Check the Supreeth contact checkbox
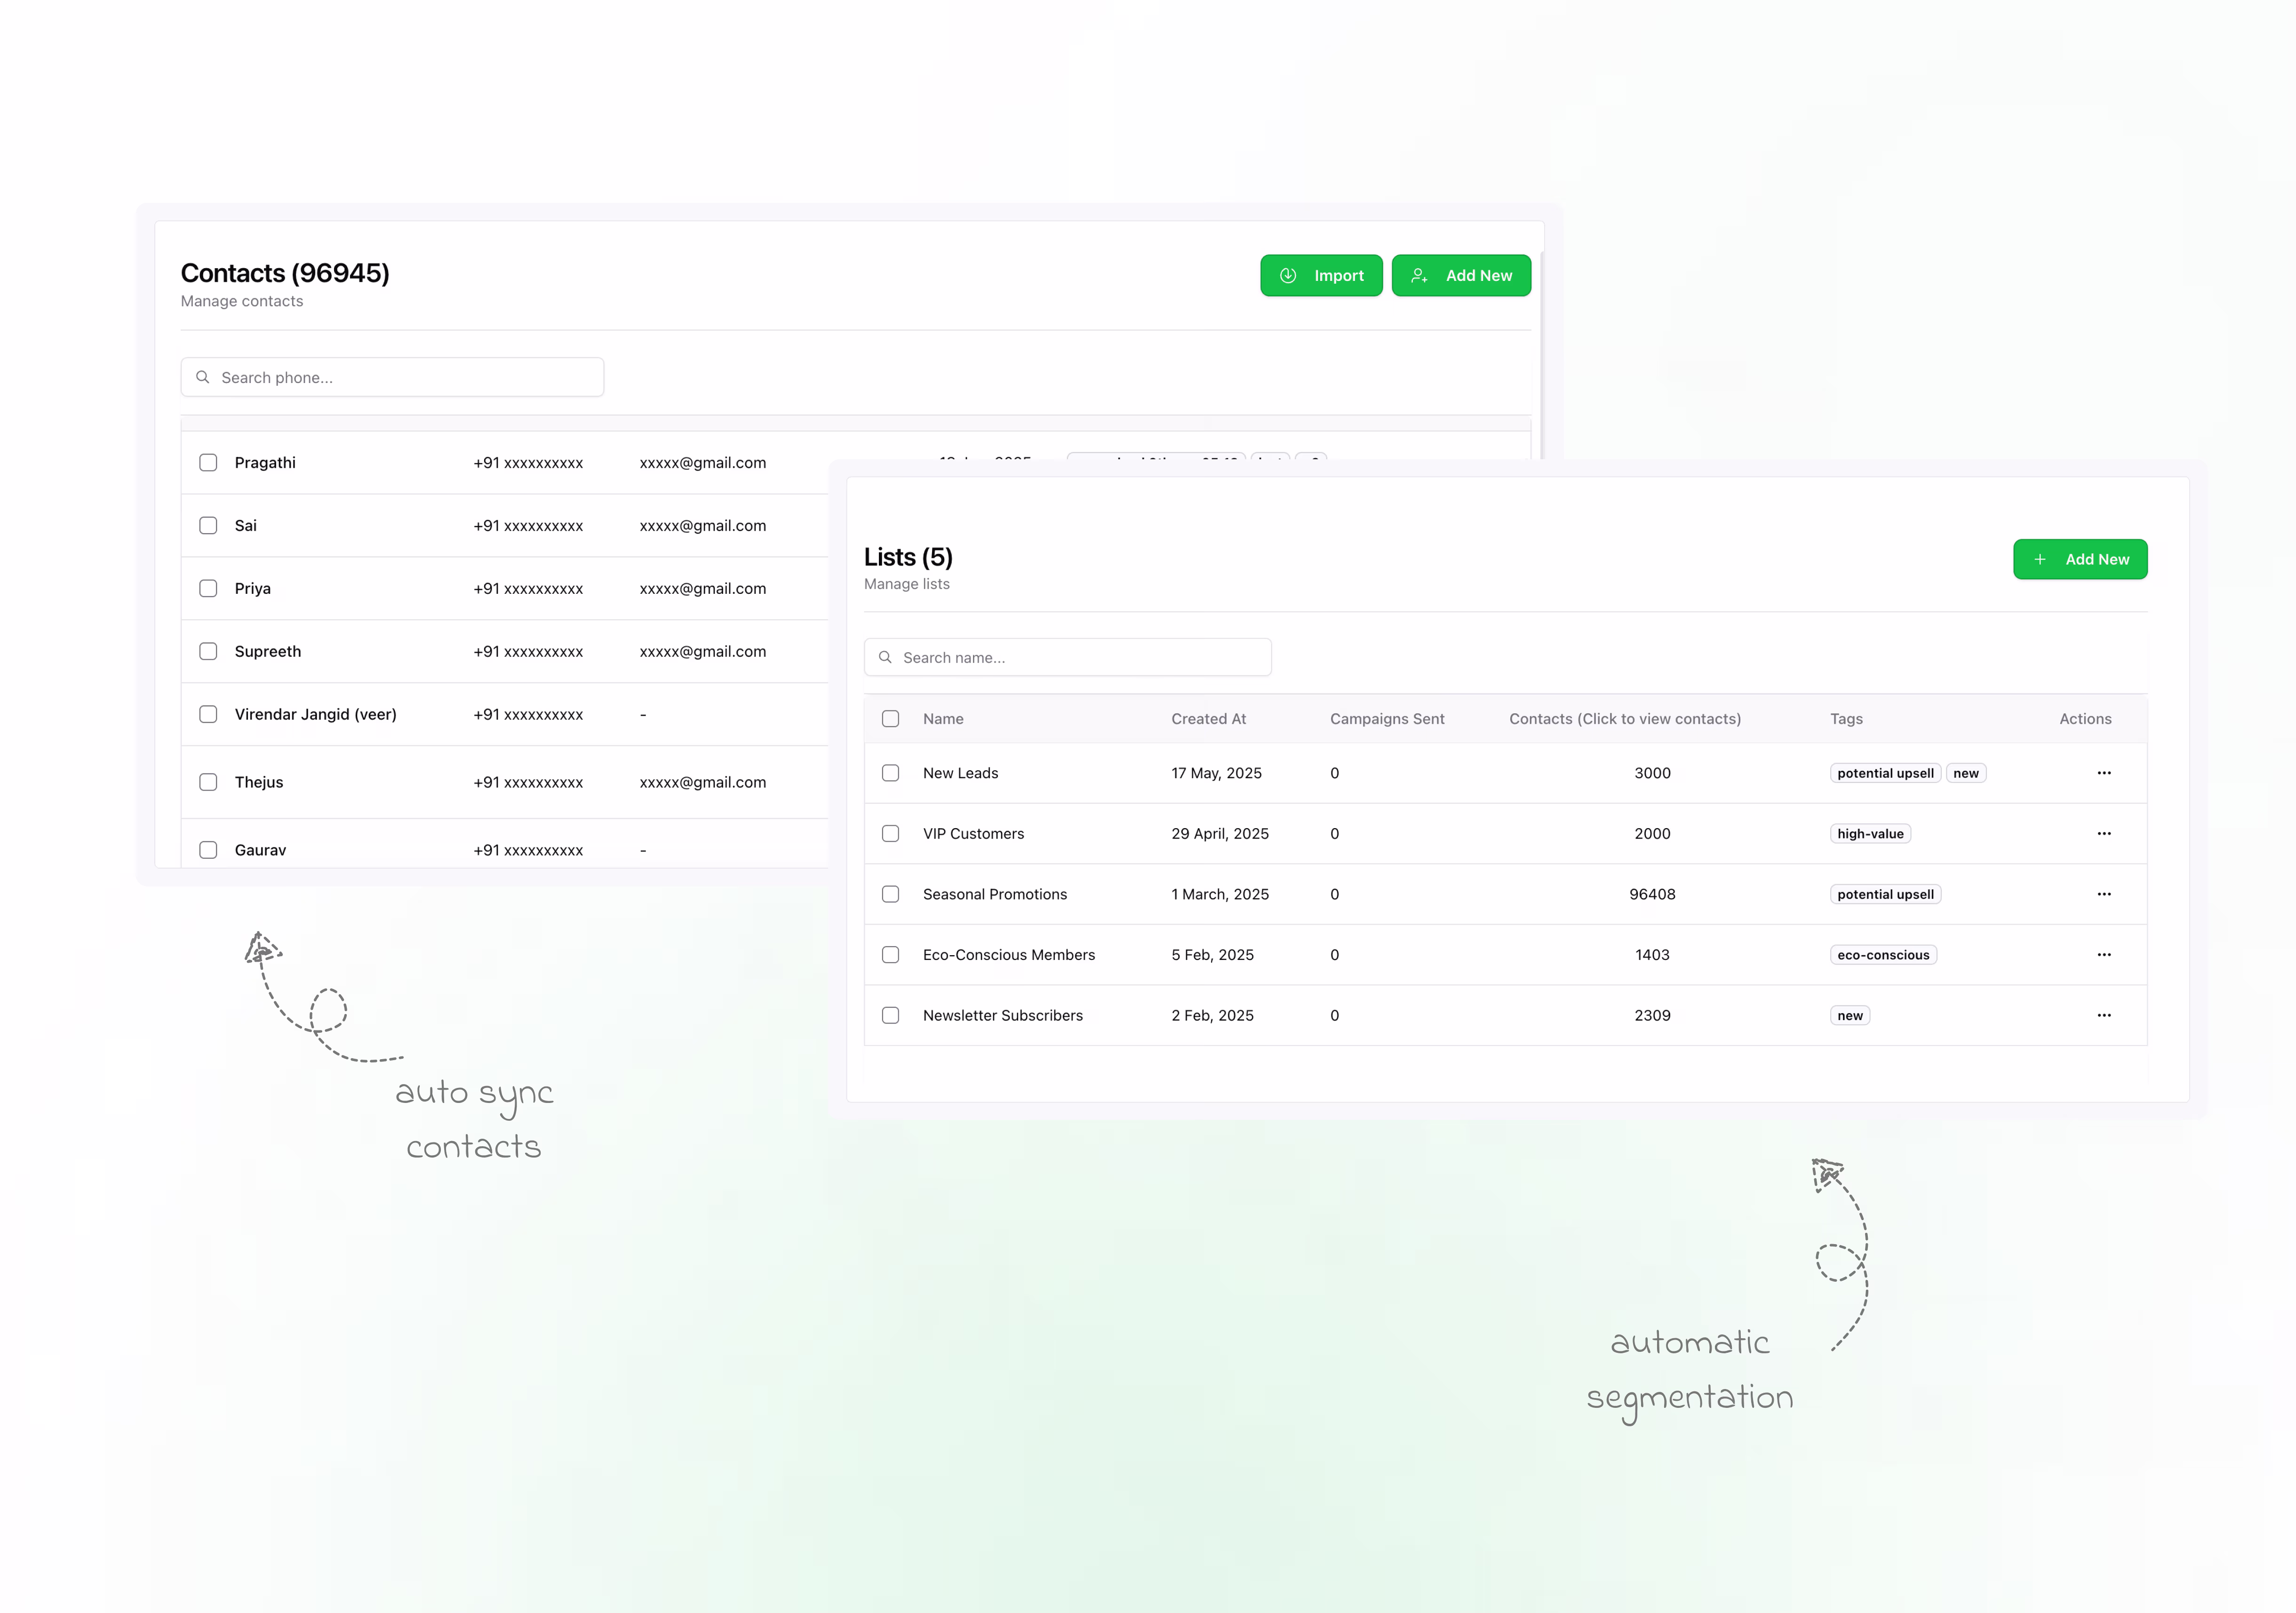The height and width of the screenshot is (1613, 2296). coord(208,651)
